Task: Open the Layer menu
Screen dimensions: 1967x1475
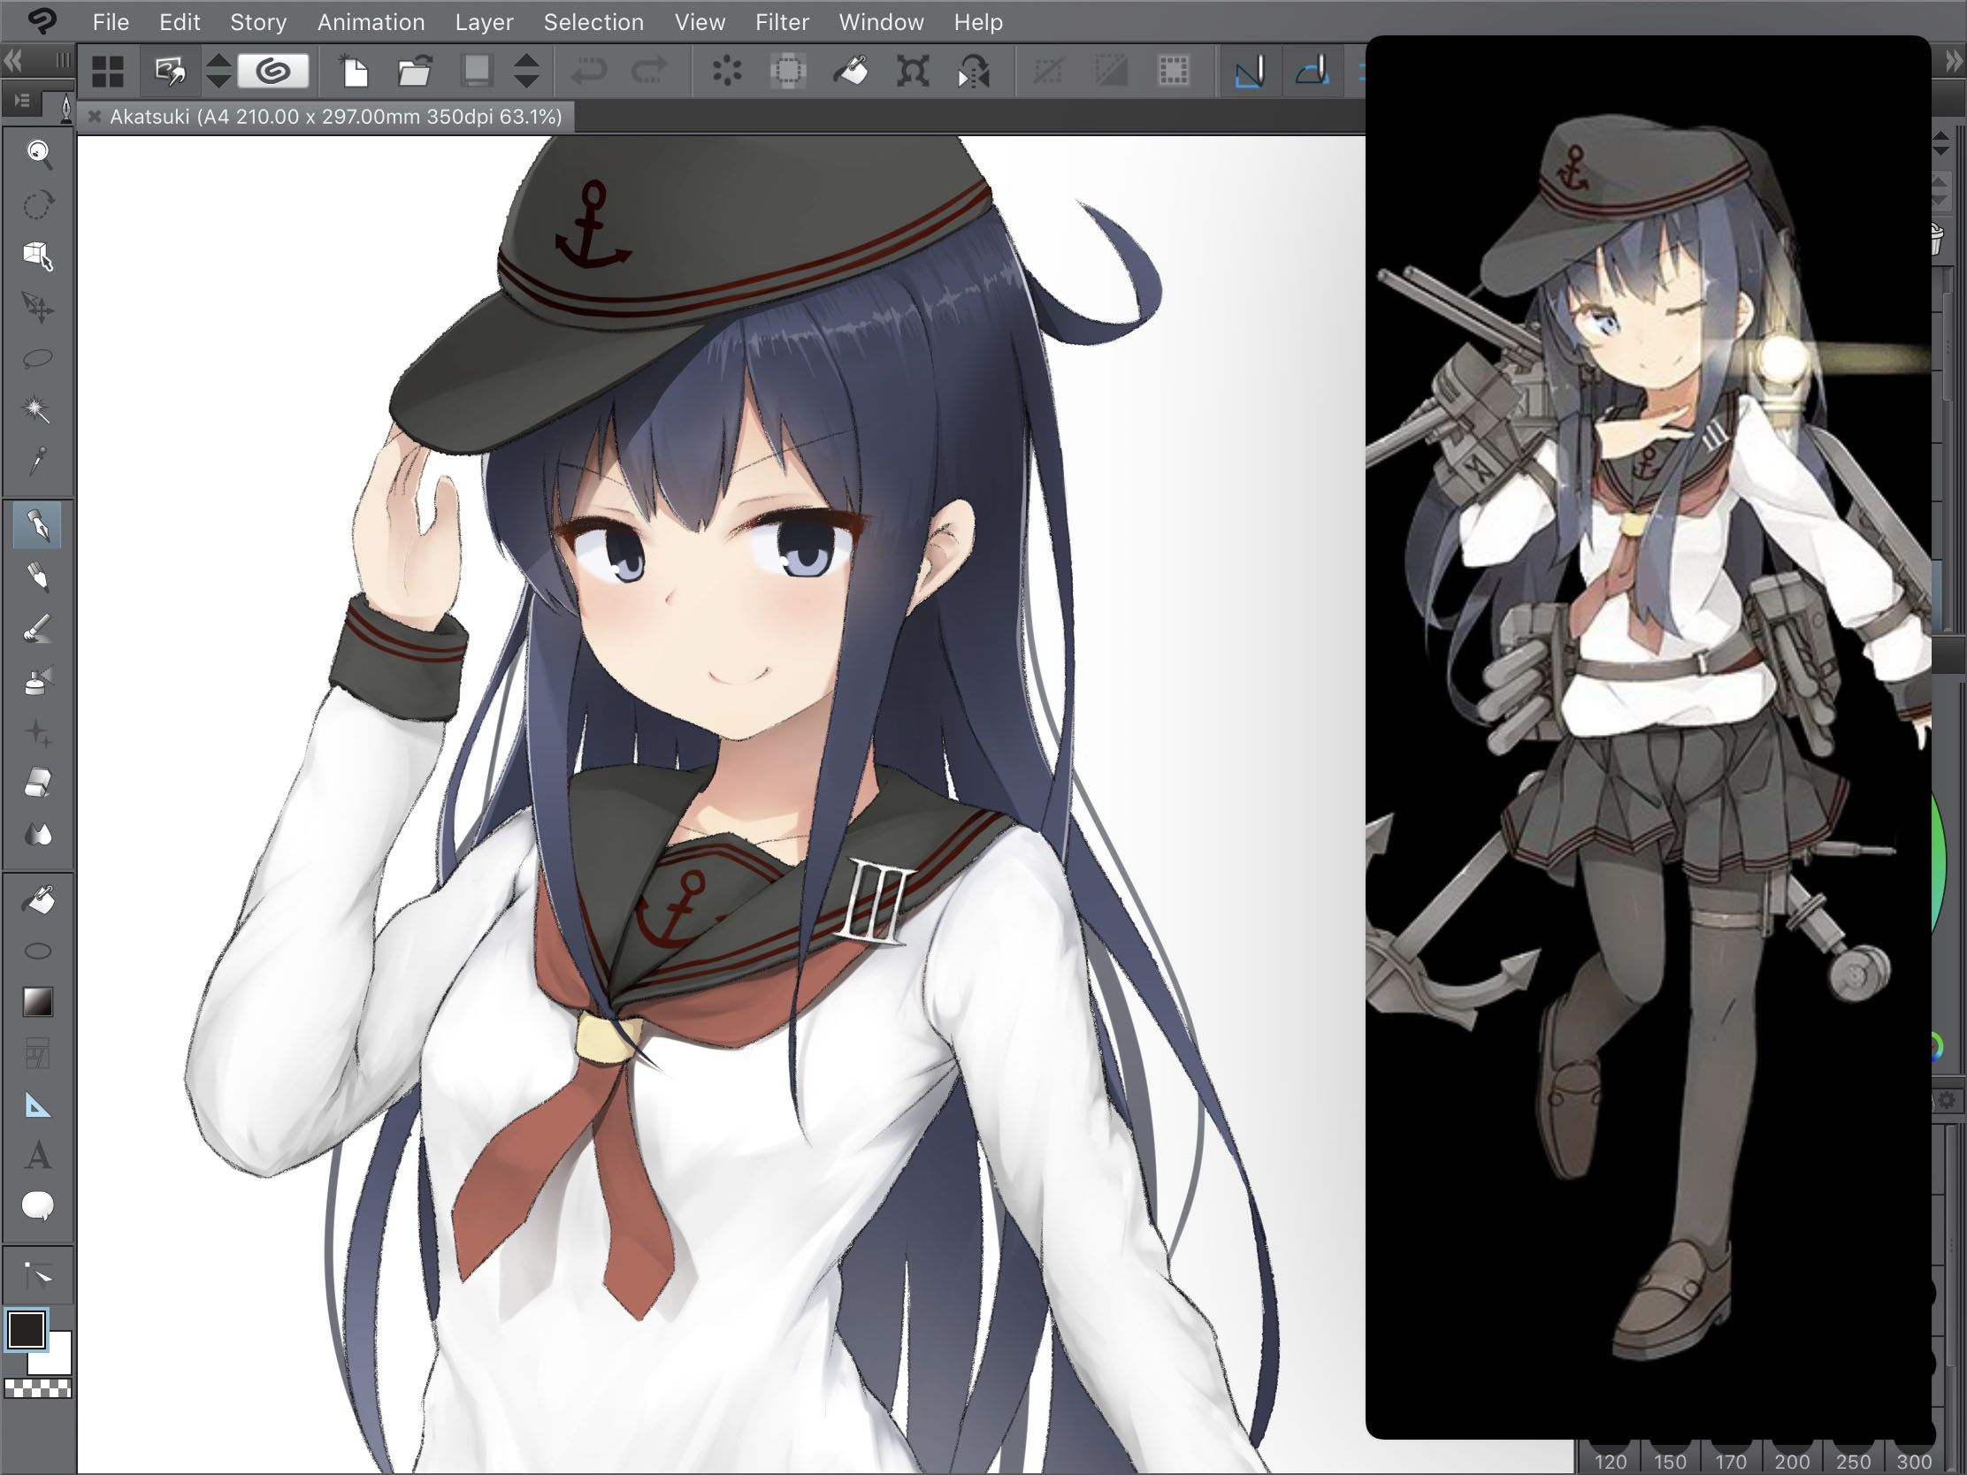Action: (x=484, y=22)
